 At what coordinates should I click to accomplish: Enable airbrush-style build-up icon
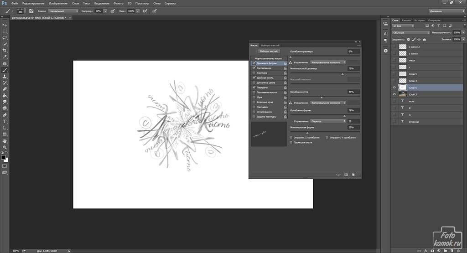(x=145, y=11)
